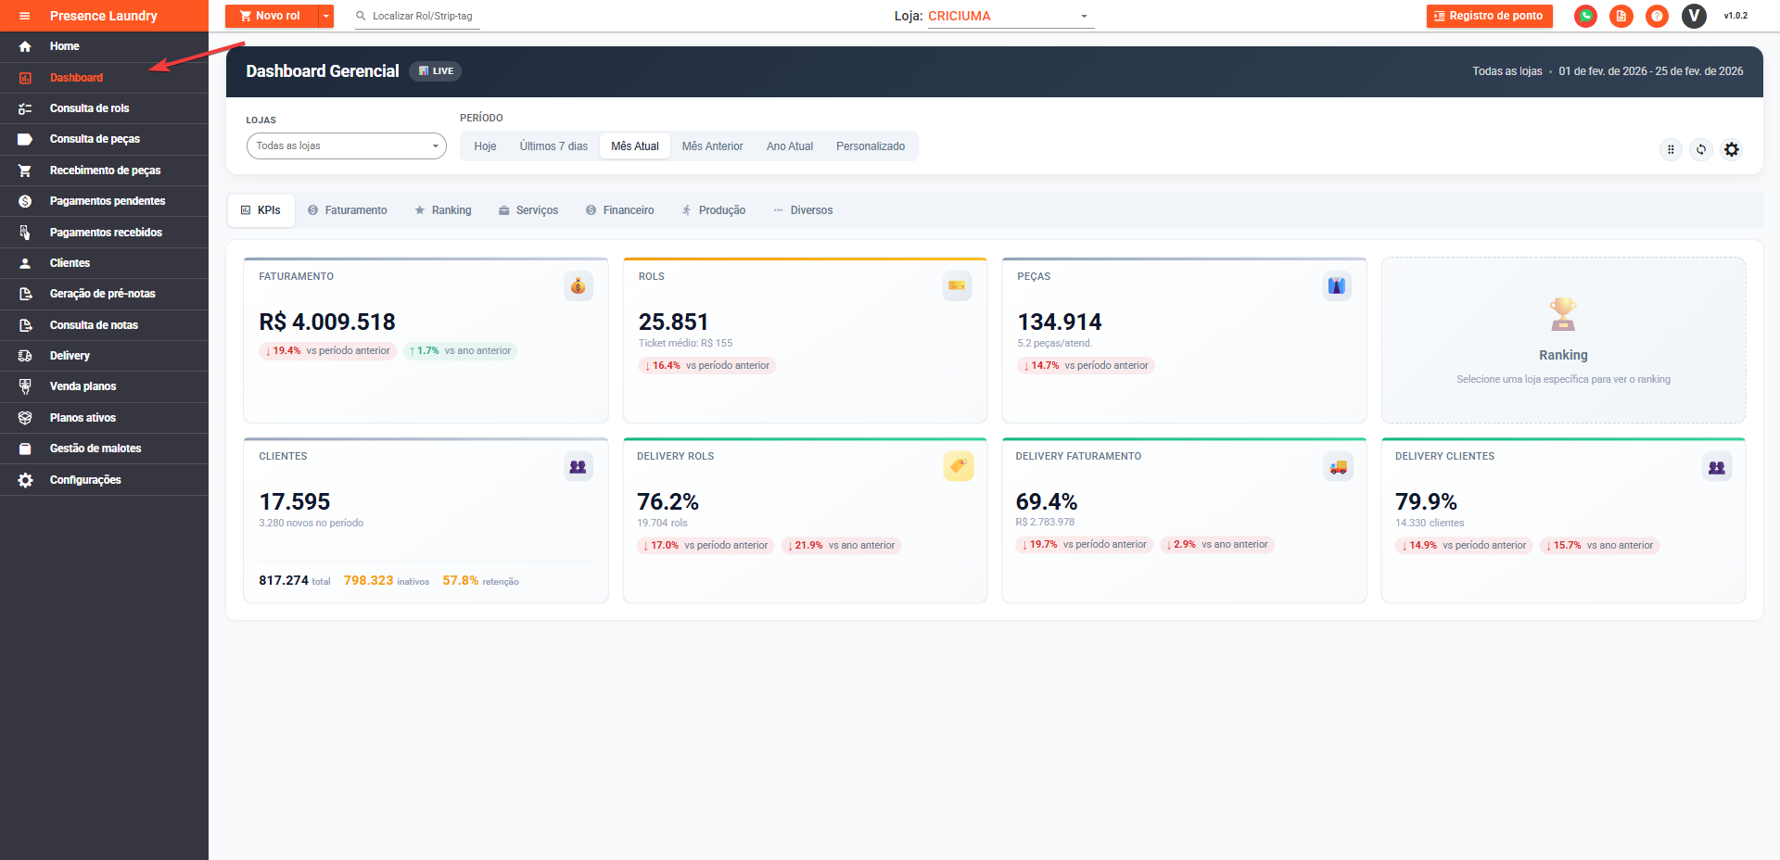
Task: Toggle the hamburger menu beside Presence Laundry
Action: click(25, 16)
